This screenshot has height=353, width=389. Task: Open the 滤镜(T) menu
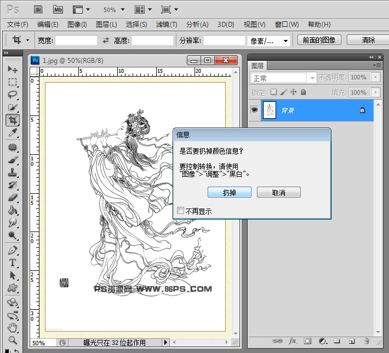click(x=167, y=25)
